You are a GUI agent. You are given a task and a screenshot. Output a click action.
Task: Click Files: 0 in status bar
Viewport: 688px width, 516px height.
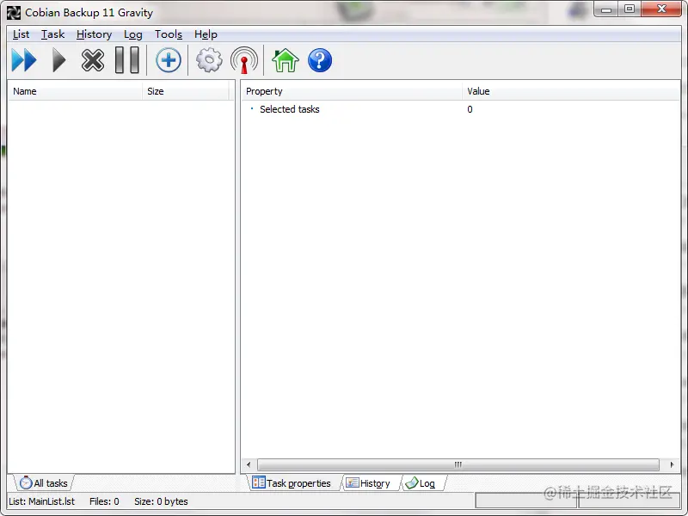[104, 501]
